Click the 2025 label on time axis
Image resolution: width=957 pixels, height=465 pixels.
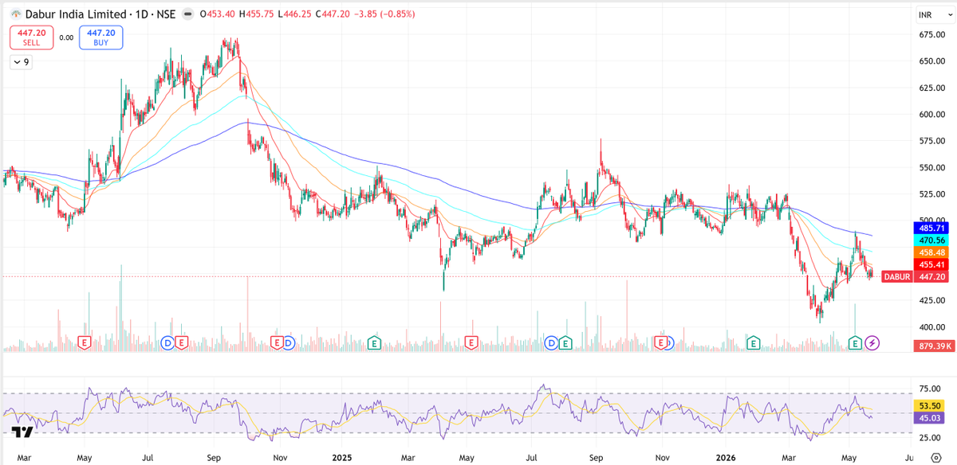(x=341, y=459)
